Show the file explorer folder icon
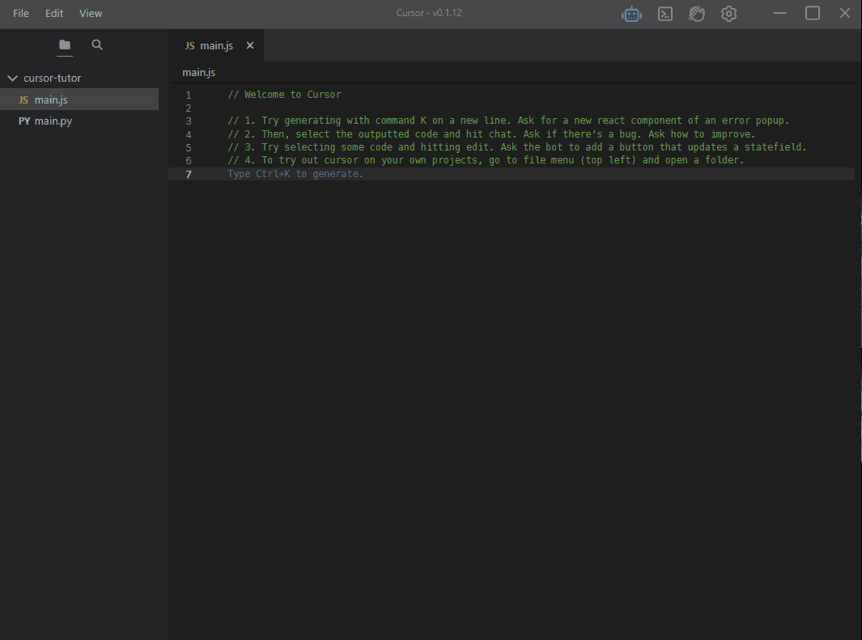This screenshot has width=862, height=640. click(65, 45)
